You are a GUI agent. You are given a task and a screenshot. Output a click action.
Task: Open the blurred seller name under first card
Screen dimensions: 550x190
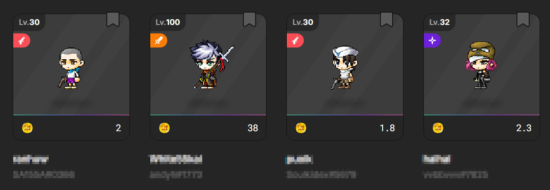(31, 160)
